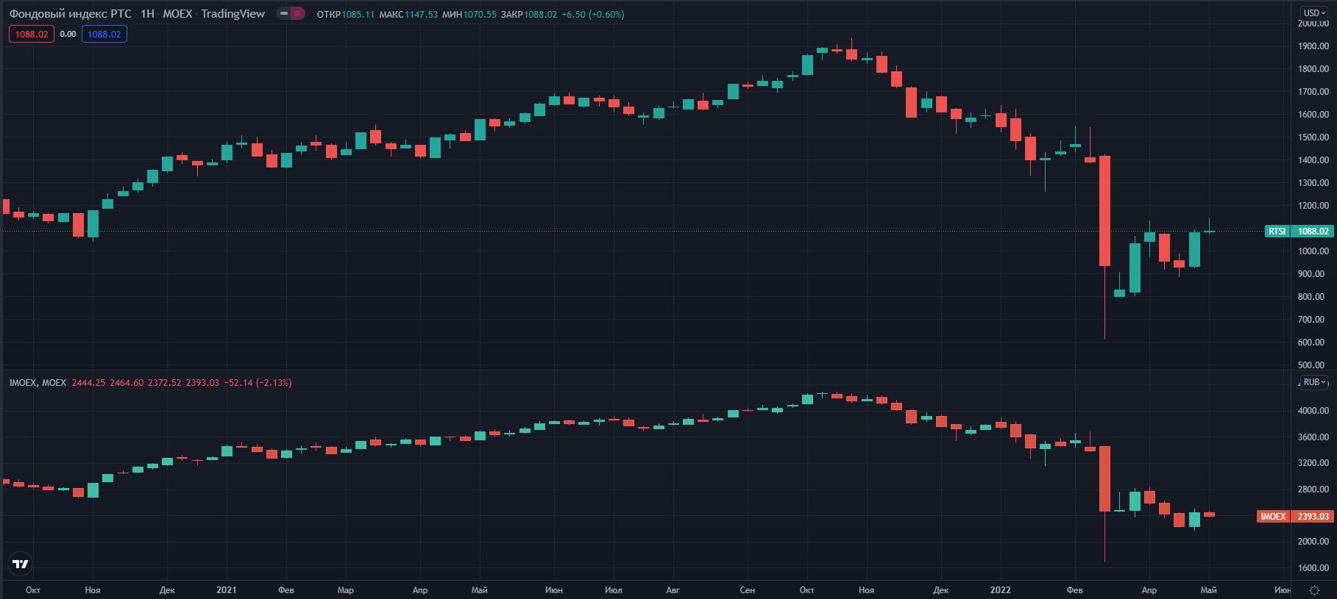1337x599 pixels.
Task: Open the USD currency dropdown
Action: pos(1314,12)
